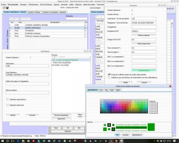Image resolution: width=179 pixels, height=143 pixels.
Task: Switch to RVB tab in color chooser
Action: (x=112, y=90)
